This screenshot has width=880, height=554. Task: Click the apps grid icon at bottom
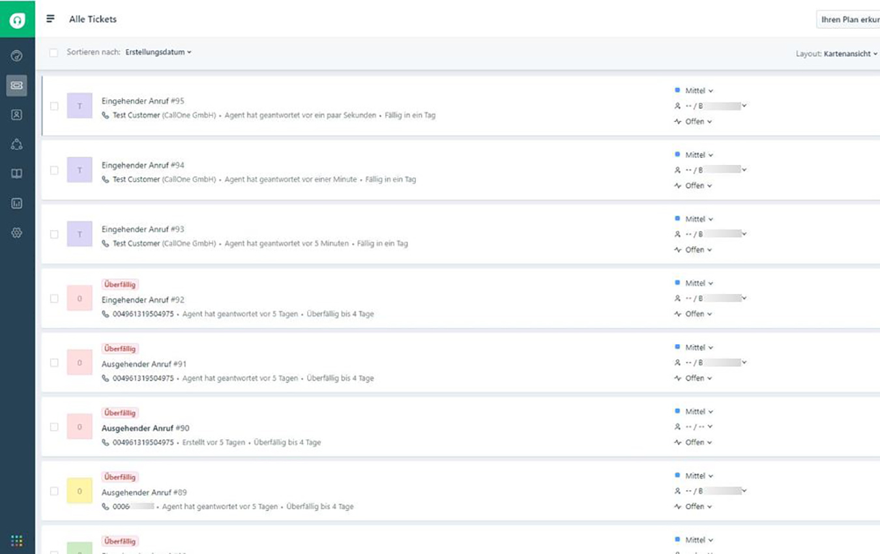pyautogui.click(x=16, y=540)
